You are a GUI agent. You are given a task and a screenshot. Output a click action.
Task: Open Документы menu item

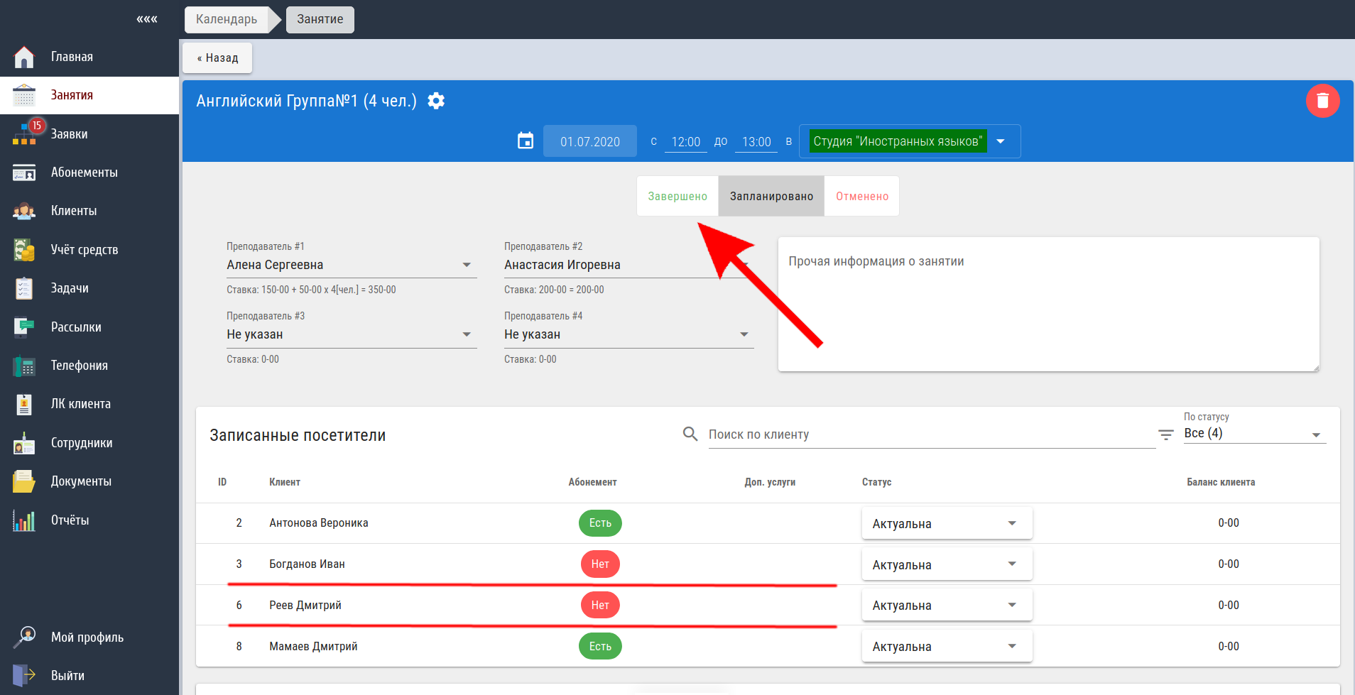pyautogui.click(x=89, y=481)
